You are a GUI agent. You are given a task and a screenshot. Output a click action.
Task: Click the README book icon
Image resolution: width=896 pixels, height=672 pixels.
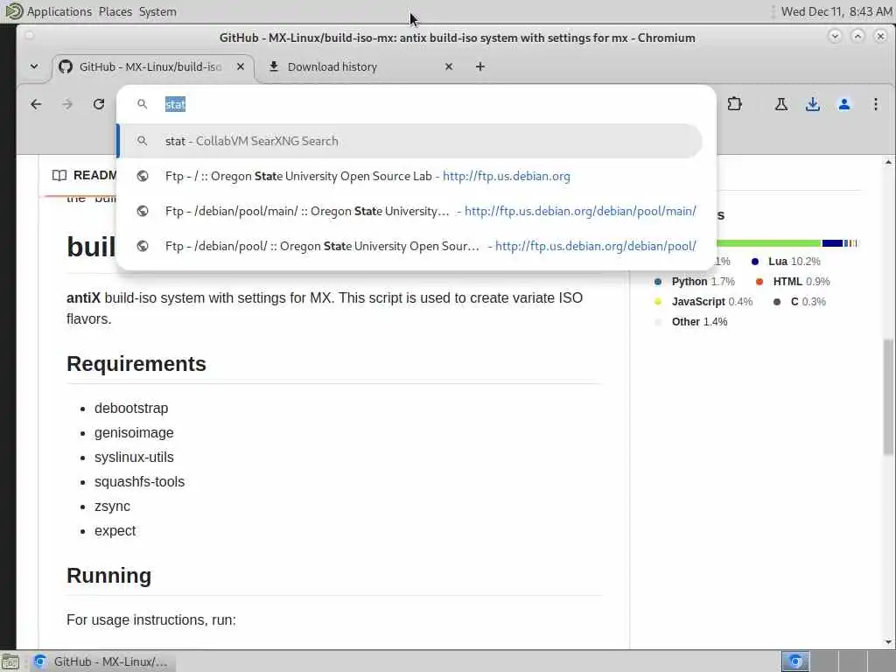(59, 175)
